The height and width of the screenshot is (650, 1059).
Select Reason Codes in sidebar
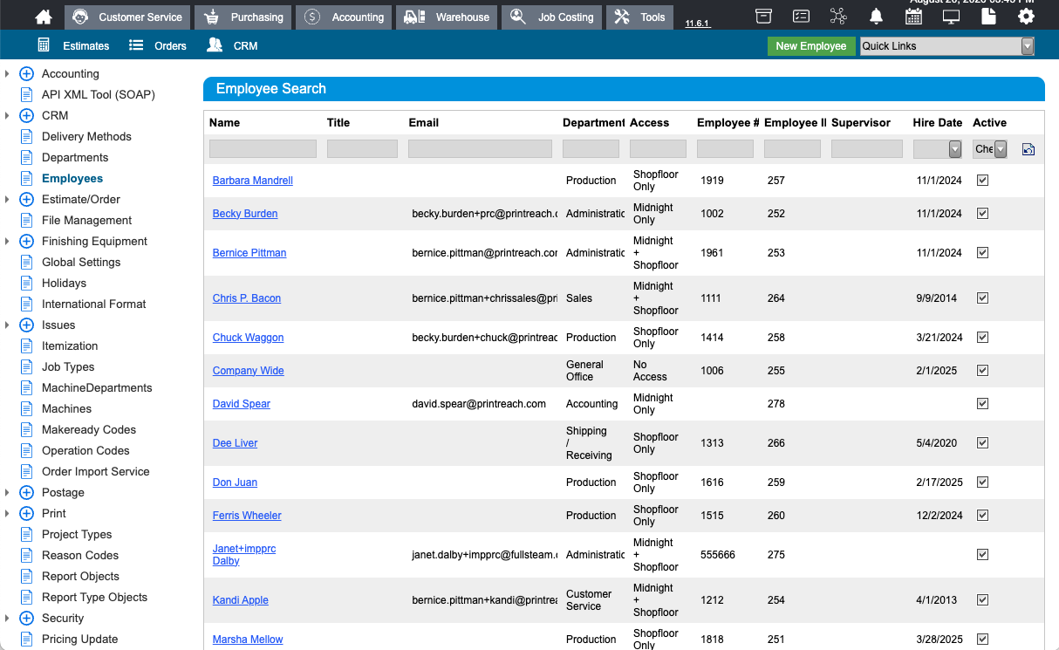pos(80,556)
